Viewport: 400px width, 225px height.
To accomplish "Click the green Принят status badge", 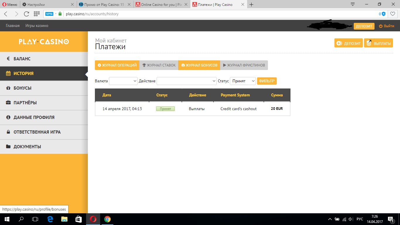I will tap(165, 109).
